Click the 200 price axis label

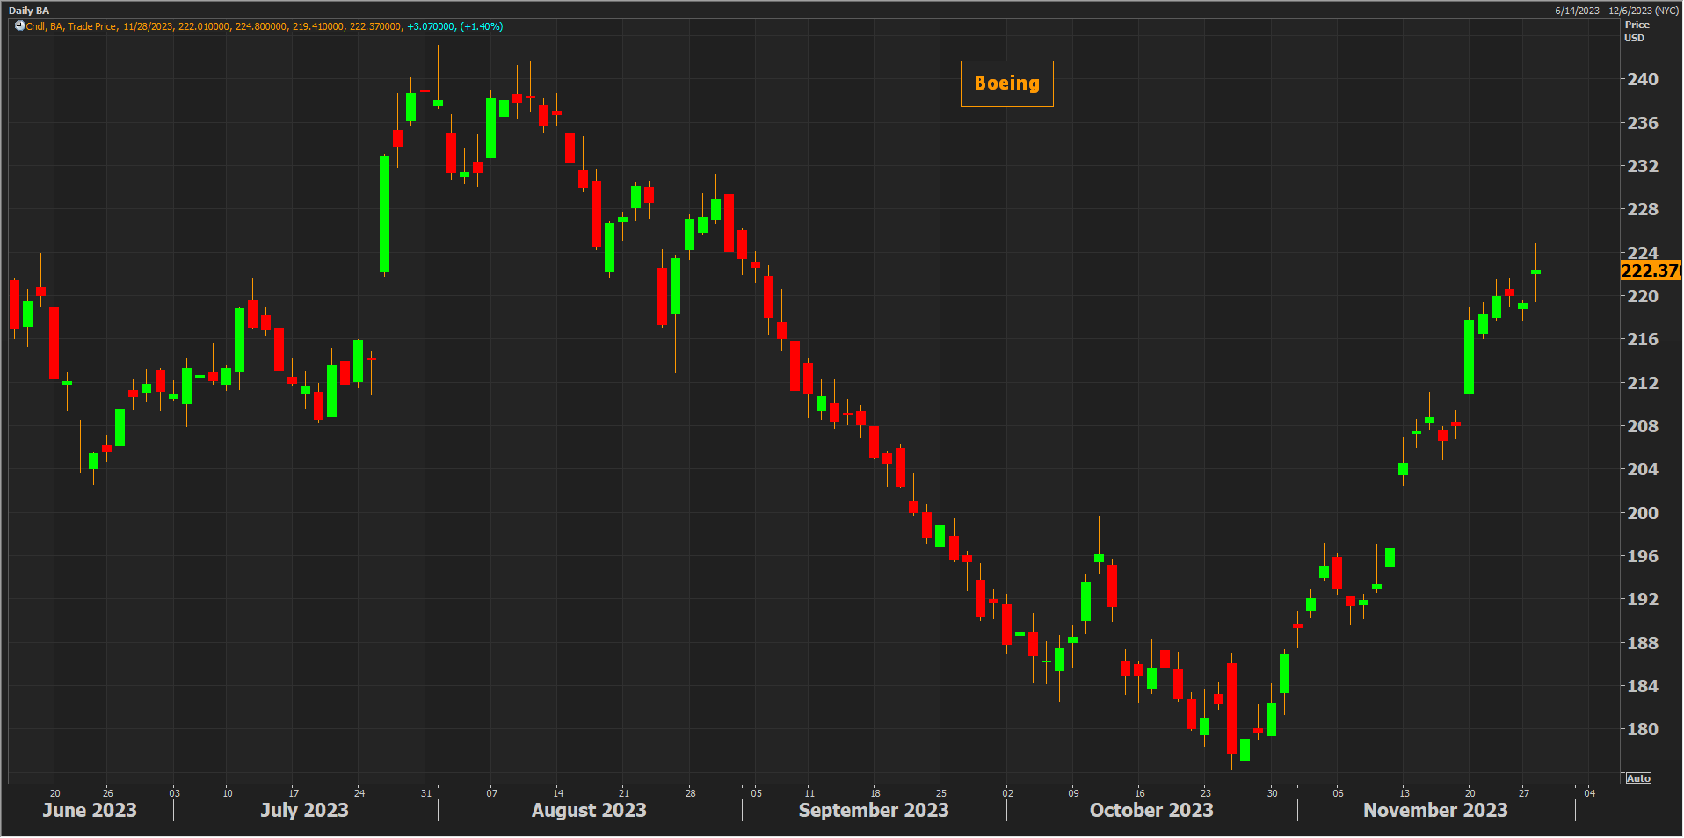[1642, 513]
